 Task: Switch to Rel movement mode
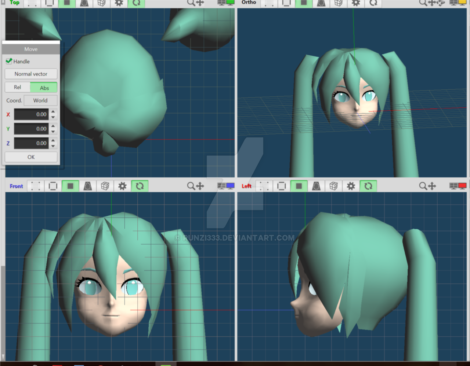point(17,87)
